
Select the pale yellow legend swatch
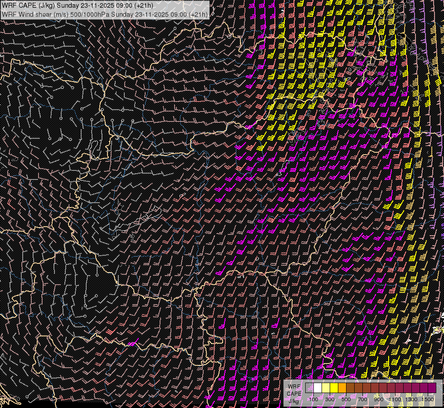(x=326, y=388)
